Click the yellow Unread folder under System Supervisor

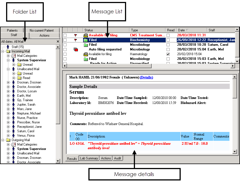point(19,65)
